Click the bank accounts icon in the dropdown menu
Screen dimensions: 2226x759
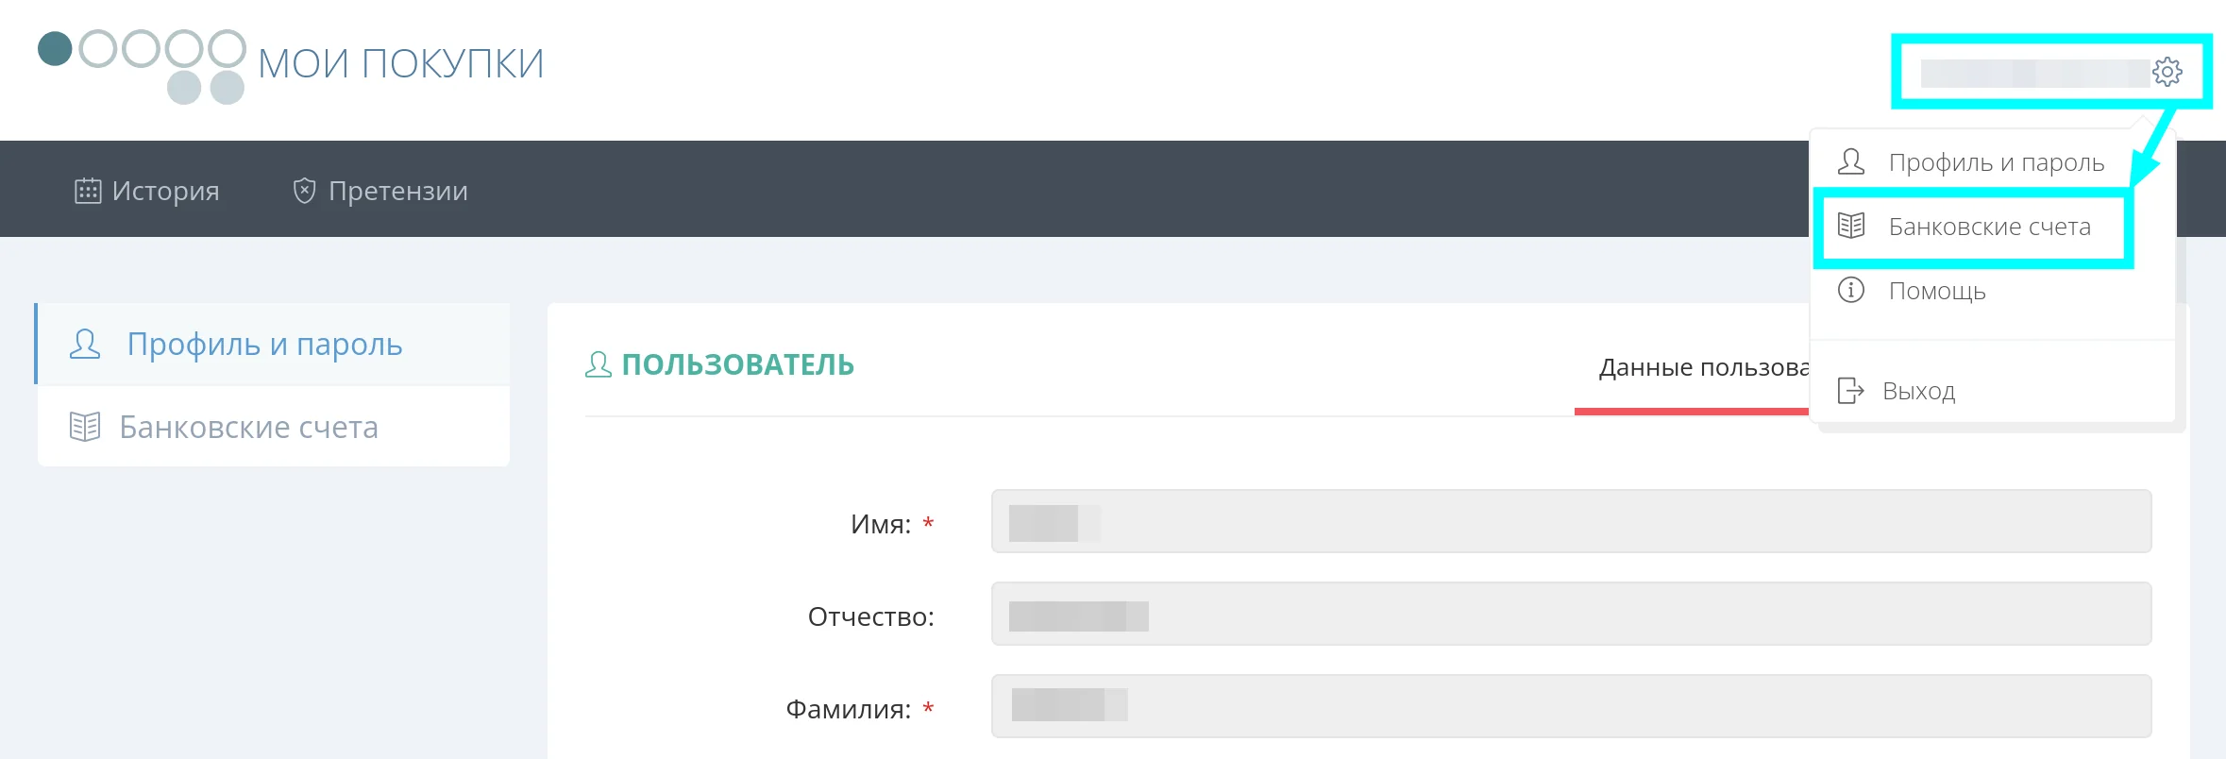(1852, 227)
